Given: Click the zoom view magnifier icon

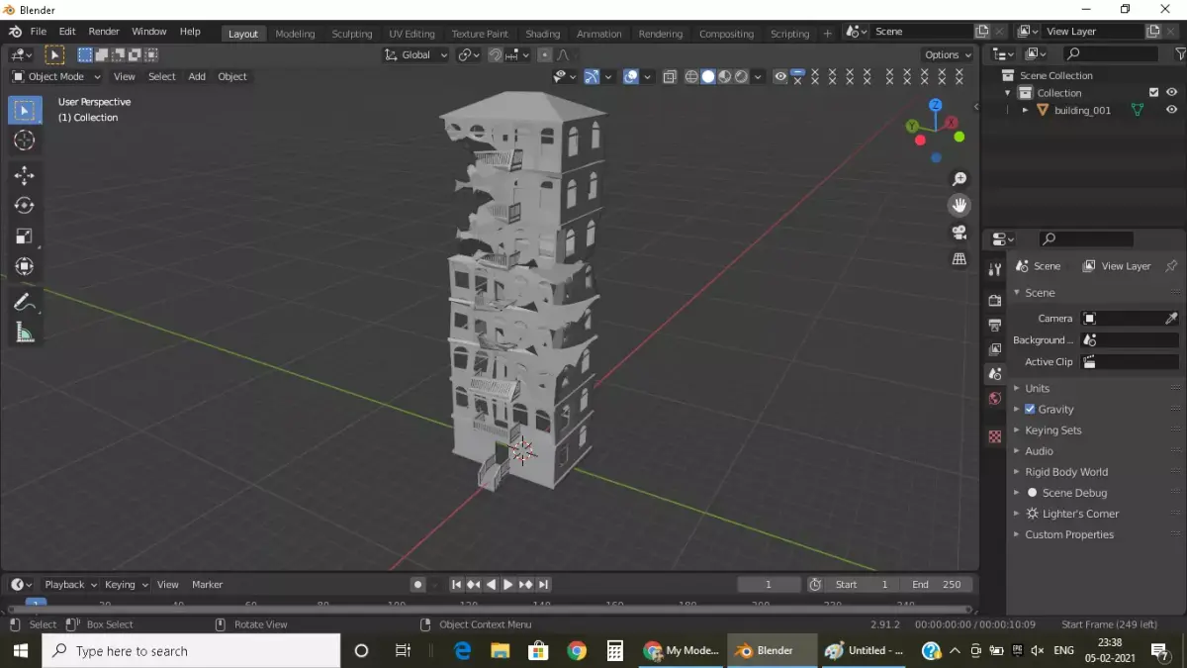Looking at the screenshot, I should coord(959,179).
